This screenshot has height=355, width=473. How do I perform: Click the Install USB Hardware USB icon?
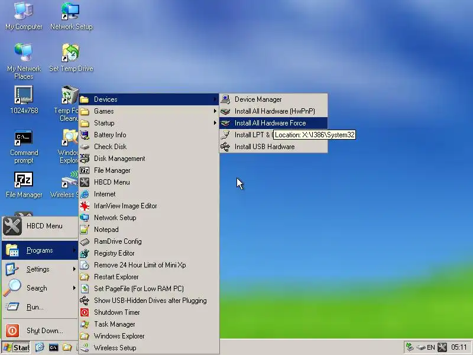(x=225, y=147)
